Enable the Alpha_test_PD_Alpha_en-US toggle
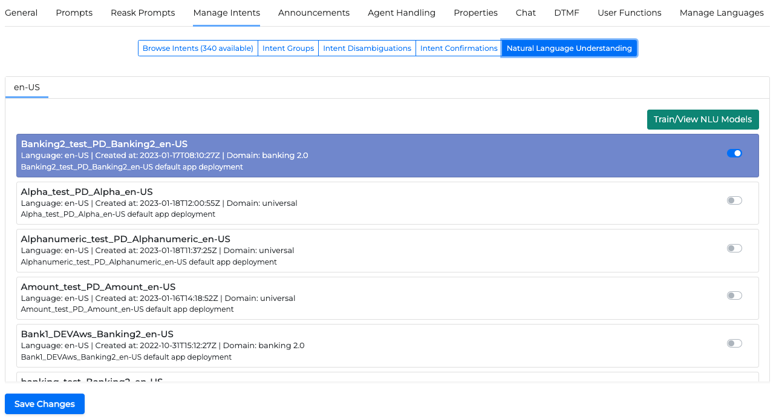The image size is (776, 419). 734,200
